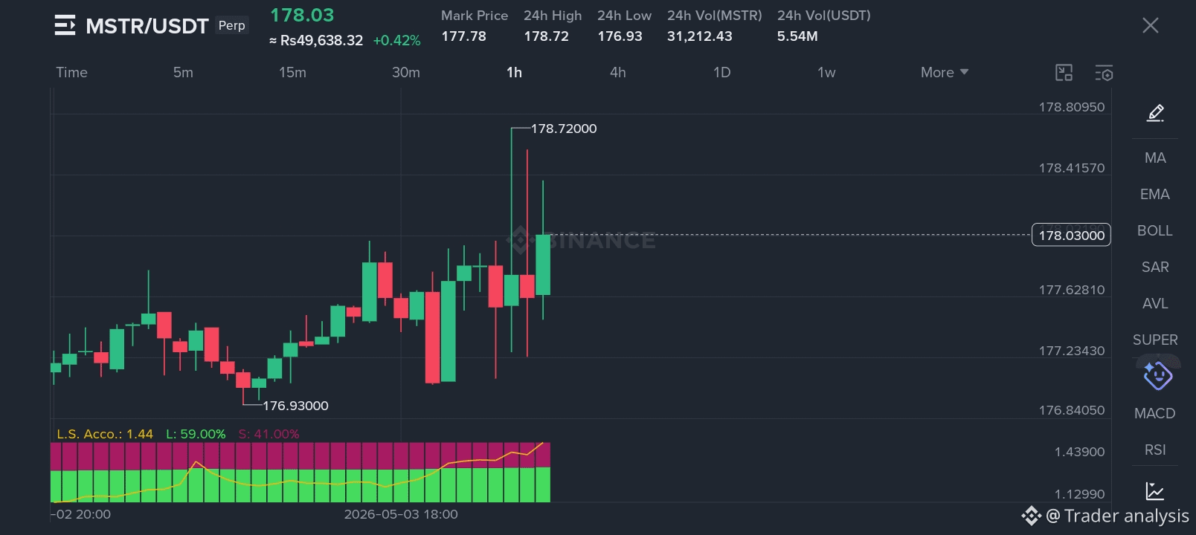Click the 178.72000 chart high label
1196x535 pixels.
coord(563,129)
